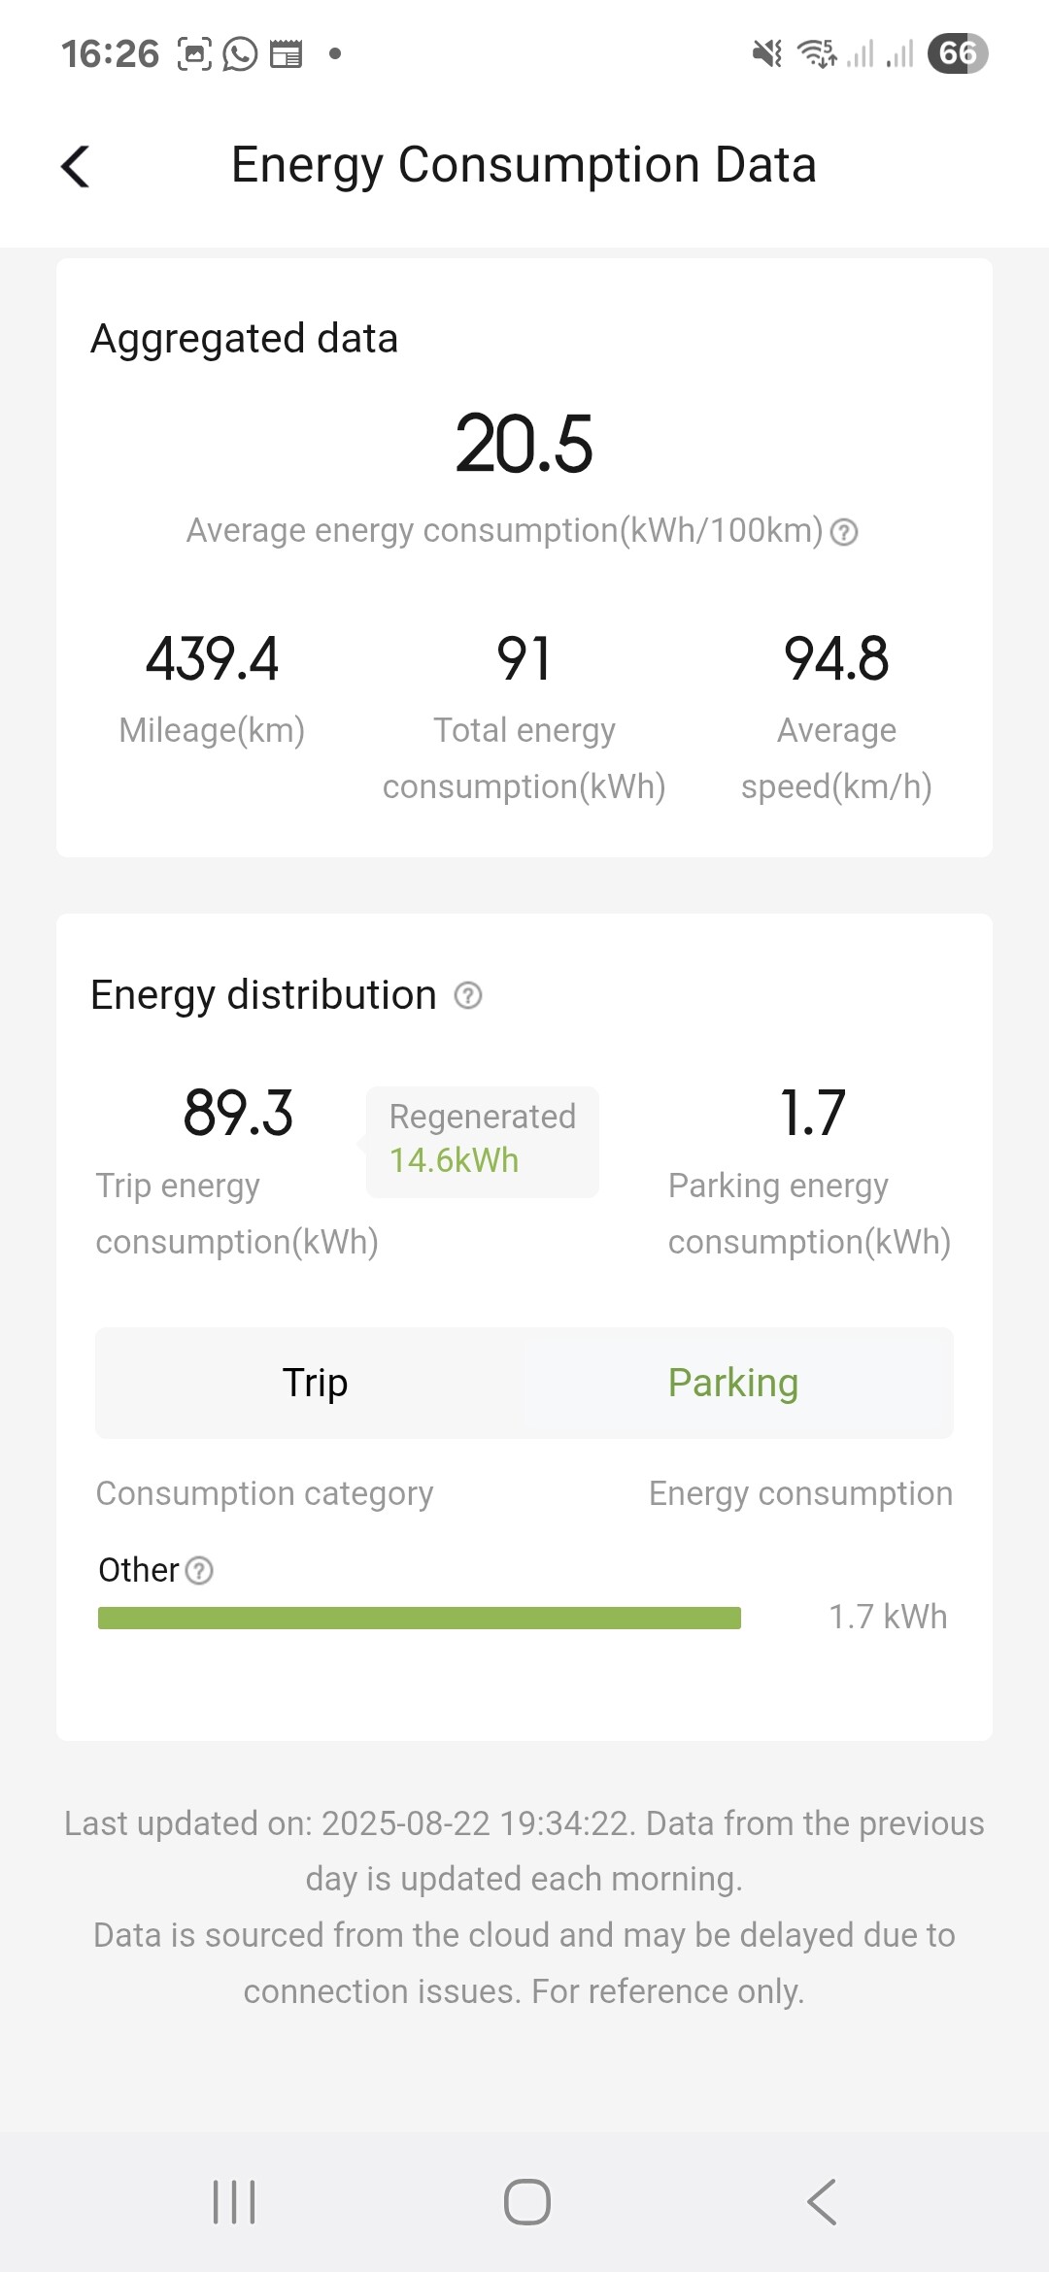The height and width of the screenshot is (2272, 1049).
Task: Tap the battery level indicator
Action: [x=957, y=53]
